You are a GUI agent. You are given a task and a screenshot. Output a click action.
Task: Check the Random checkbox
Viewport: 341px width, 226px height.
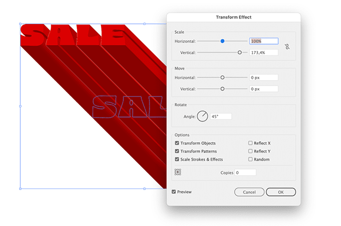250,159
